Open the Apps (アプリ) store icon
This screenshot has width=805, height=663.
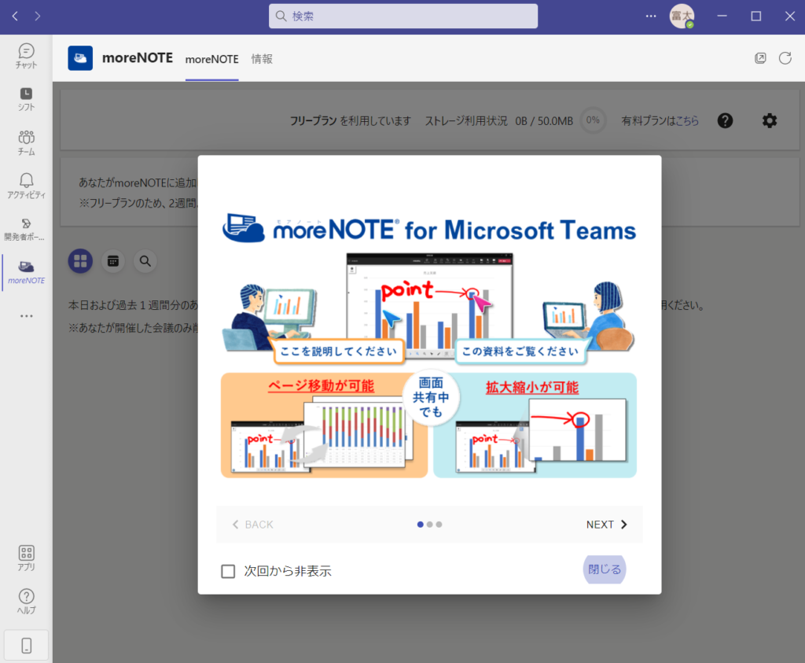(26, 558)
